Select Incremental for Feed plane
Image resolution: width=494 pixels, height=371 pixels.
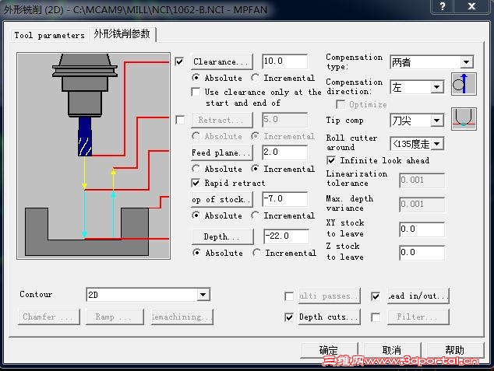(x=256, y=169)
